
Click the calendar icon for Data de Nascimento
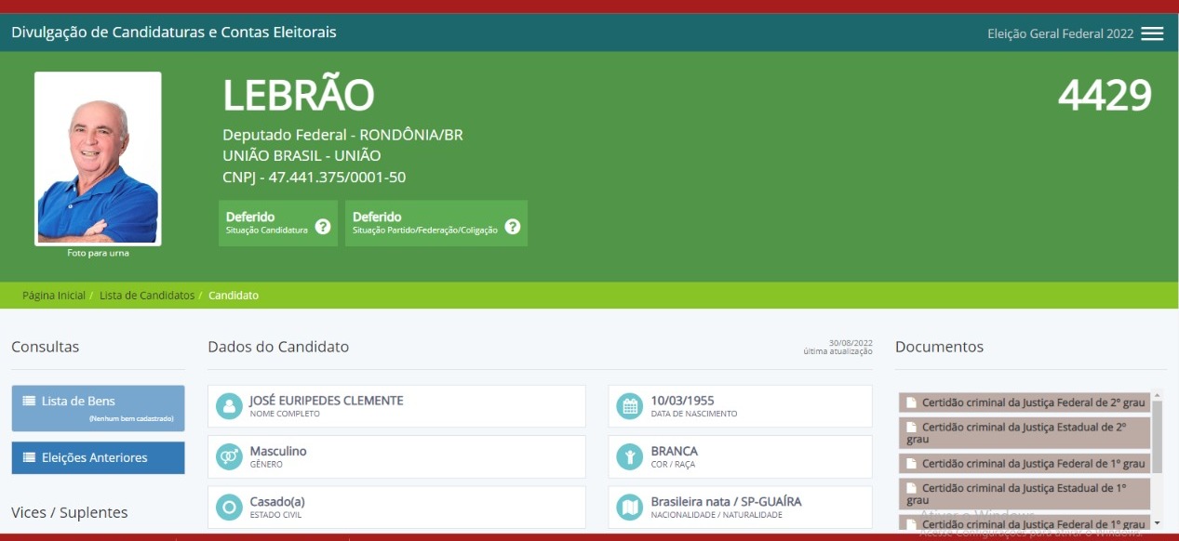[630, 406]
